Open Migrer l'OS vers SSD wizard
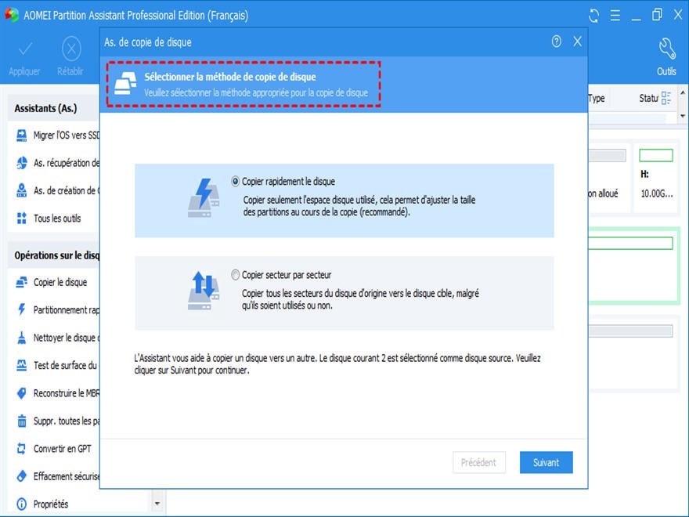This screenshot has width=689, height=517. (67, 136)
